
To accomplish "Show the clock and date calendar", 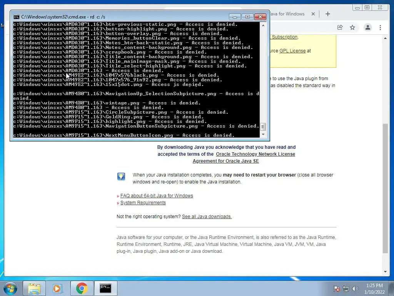I will 374,289.
